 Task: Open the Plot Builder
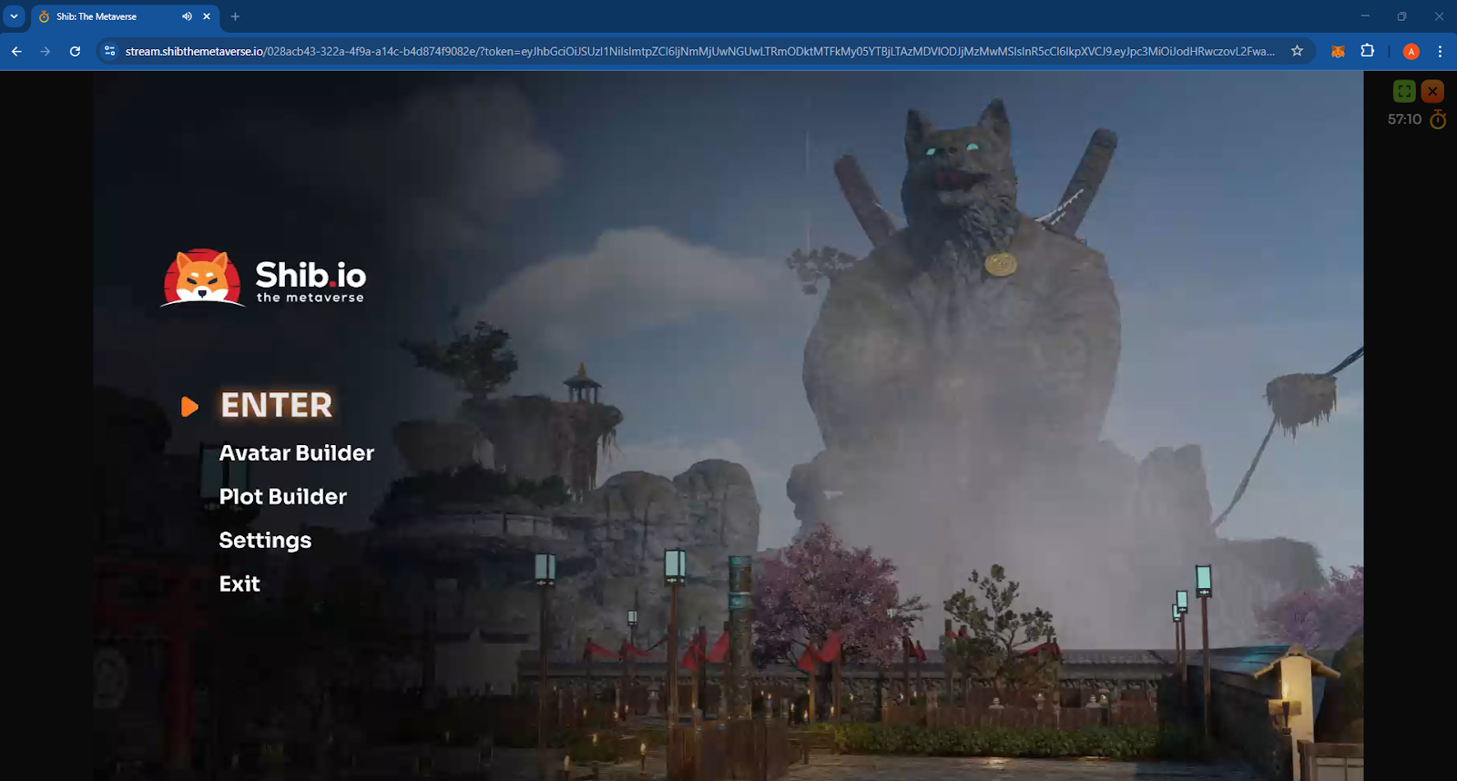click(283, 496)
